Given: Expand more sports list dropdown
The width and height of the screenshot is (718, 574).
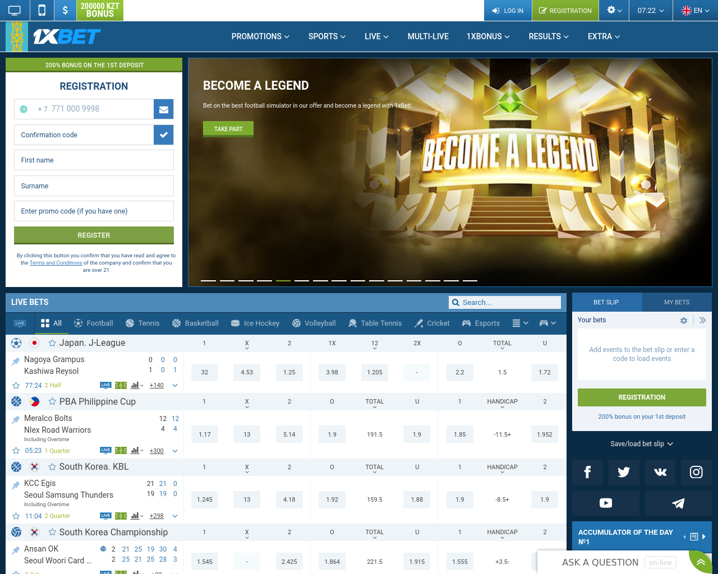Looking at the screenshot, I should [521, 323].
